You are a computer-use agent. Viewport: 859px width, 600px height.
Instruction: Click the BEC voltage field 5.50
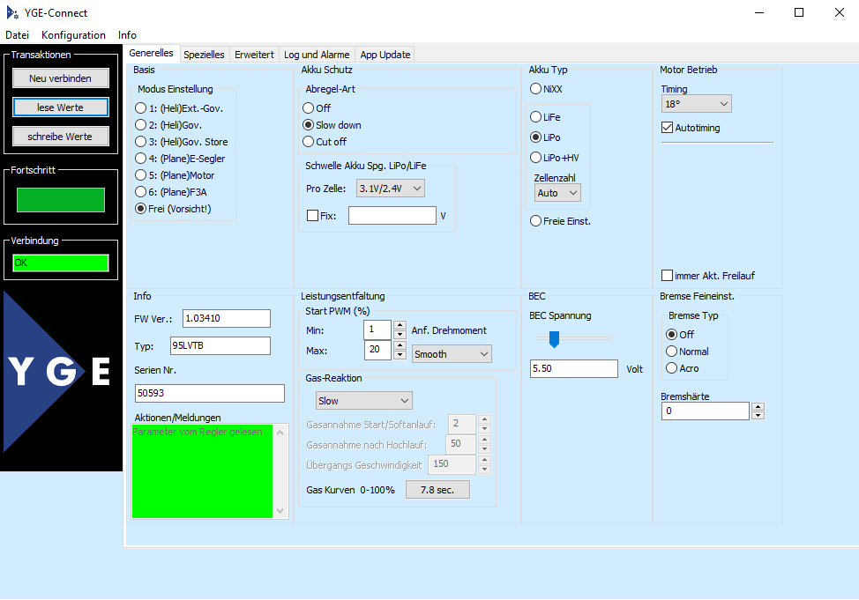pyautogui.click(x=573, y=368)
